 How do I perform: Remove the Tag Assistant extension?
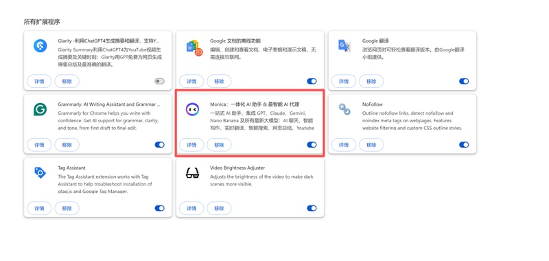tap(67, 208)
